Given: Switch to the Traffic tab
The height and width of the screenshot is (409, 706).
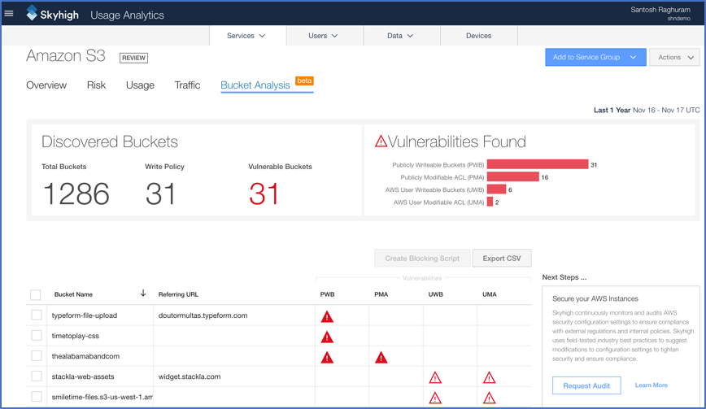Looking at the screenshot, I should tap(187, 85).
